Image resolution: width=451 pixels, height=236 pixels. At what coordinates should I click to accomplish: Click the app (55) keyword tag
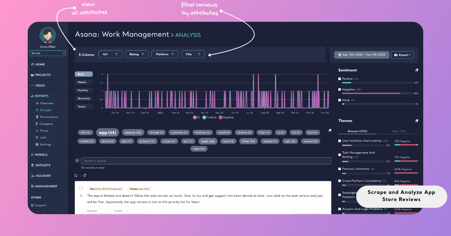point(107,132)
